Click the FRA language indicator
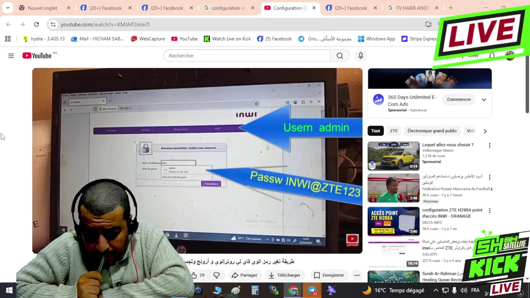Viewport: 530px width, 298px height. 475,290
